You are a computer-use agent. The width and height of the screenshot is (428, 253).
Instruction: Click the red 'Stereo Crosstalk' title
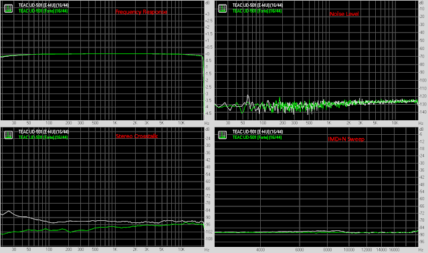tap(136, 136)
